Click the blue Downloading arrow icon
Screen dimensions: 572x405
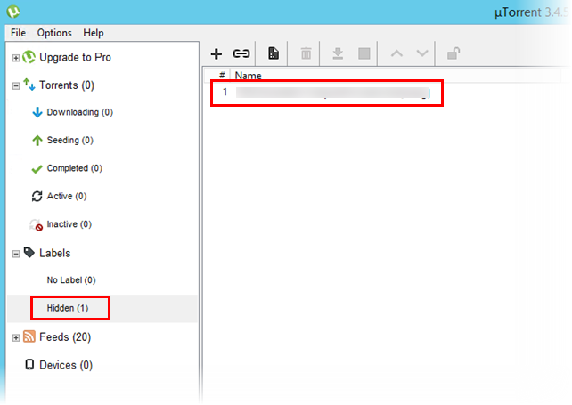click(x=37, y=112)
